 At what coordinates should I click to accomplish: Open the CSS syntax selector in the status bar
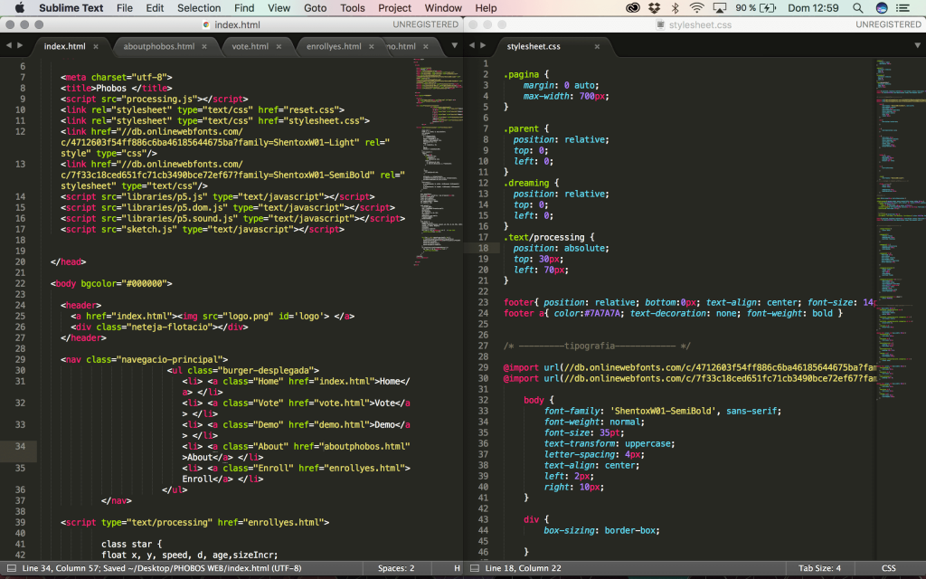(x=889, y=568)
